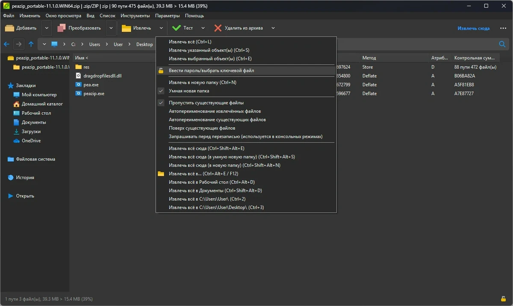Click the padlock icon in status bar
513x306 pixels.
coord(504,299)
